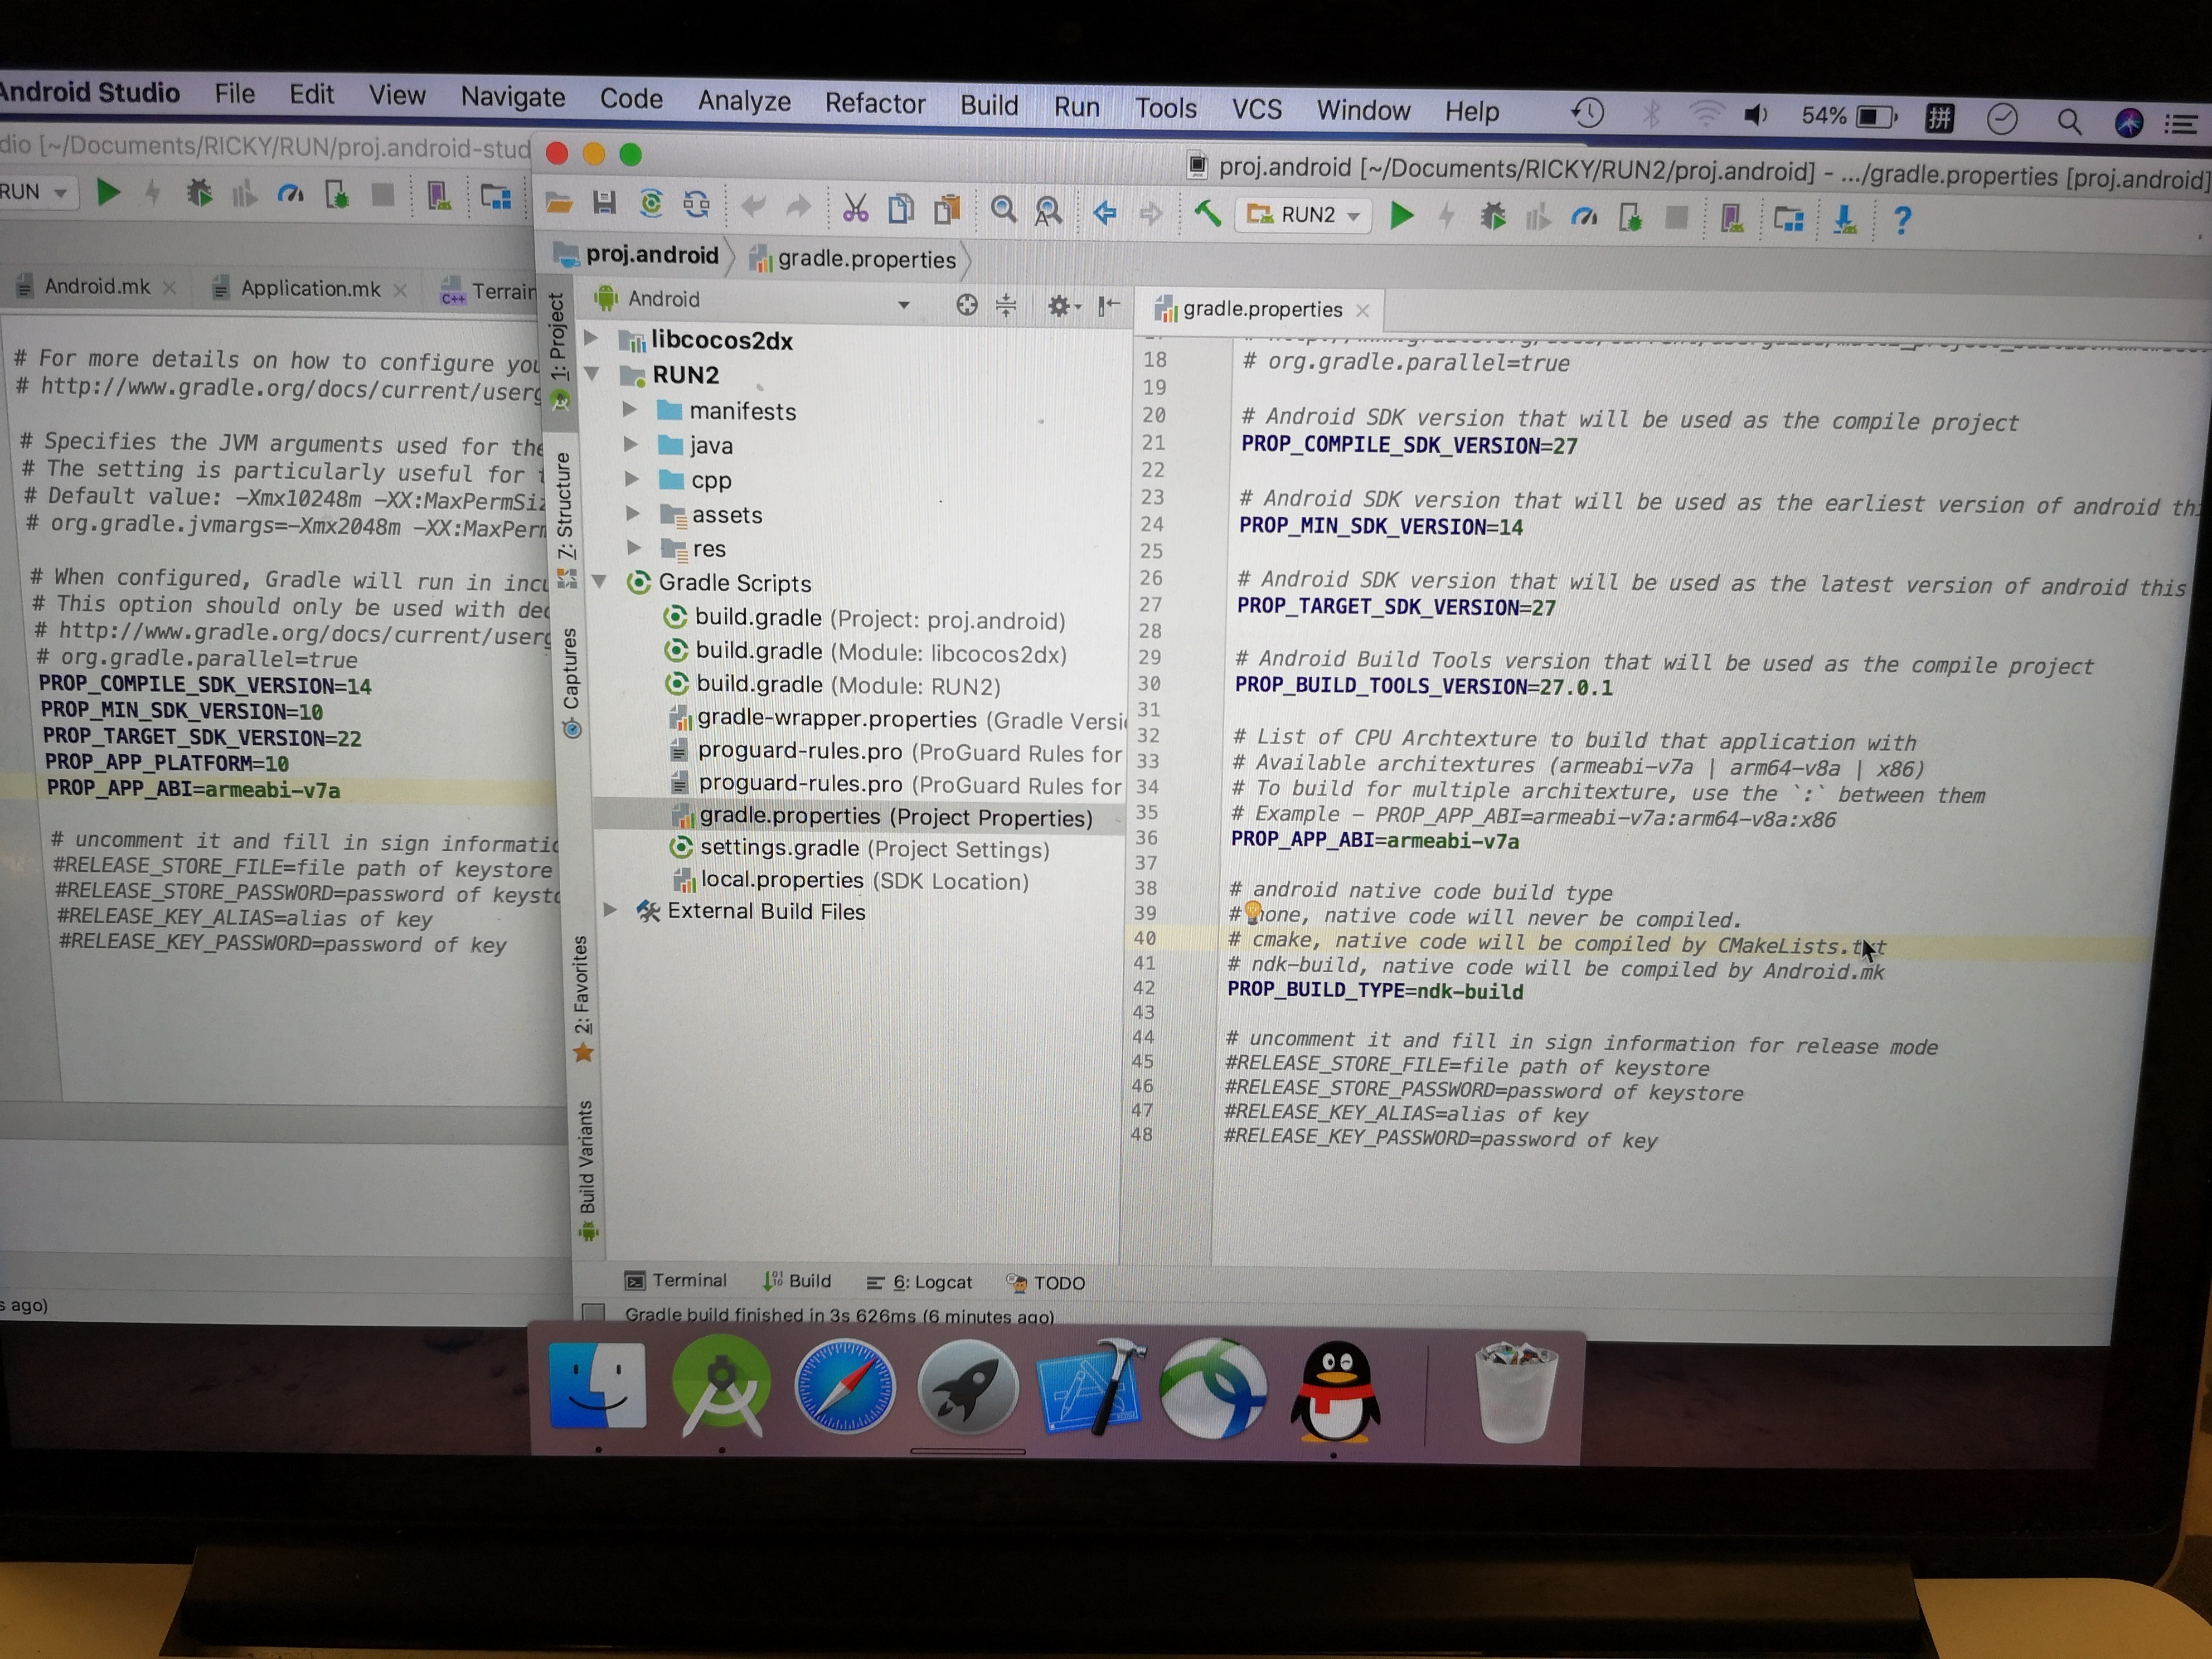Expand the libcocos2dx module tree node
The height and width of the screenshot is (1659, 2212).
tap(591, 337)
